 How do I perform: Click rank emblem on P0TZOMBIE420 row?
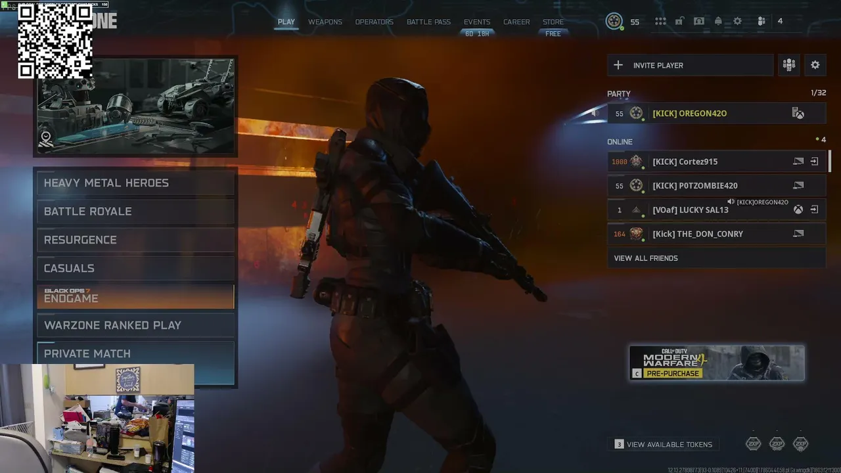[x=636, y=186]
